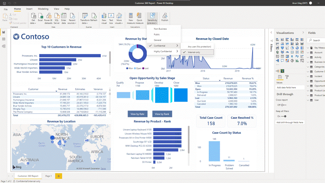Image resolution: width=325 pixels, height=183 pixels.
Task: Select Any user (No protection) option
Action: click(x=197, y=47)
